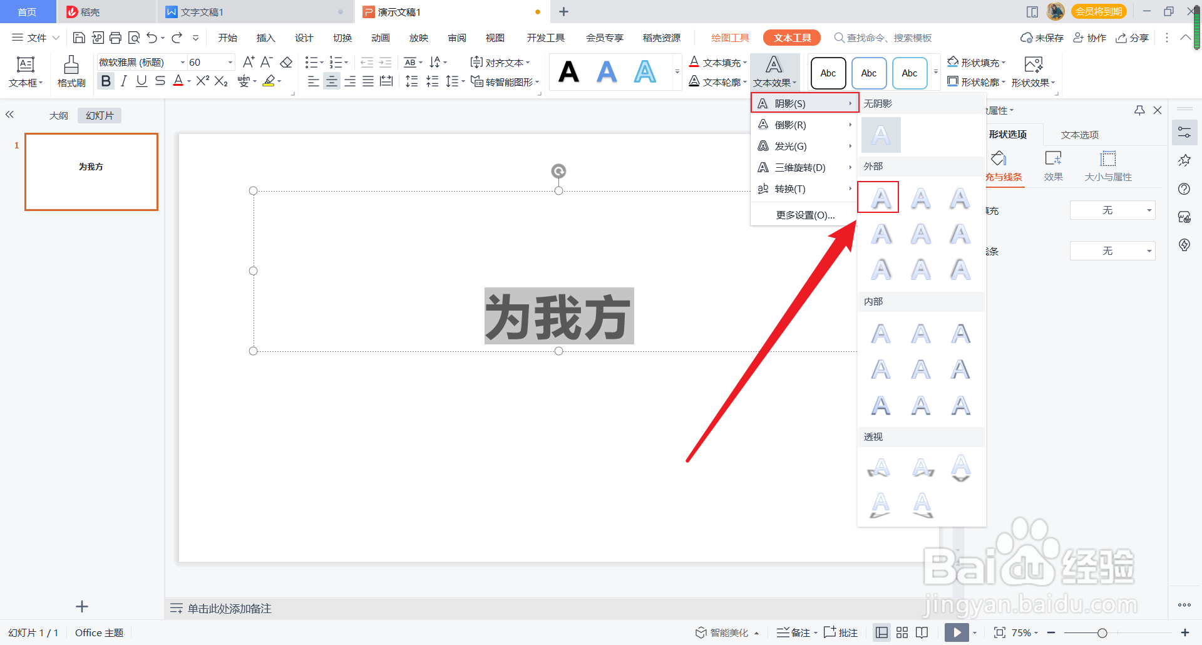Toggle normal view button in status bar
The width and height of the screenshot is (1202, 645).
pos(881,632)
